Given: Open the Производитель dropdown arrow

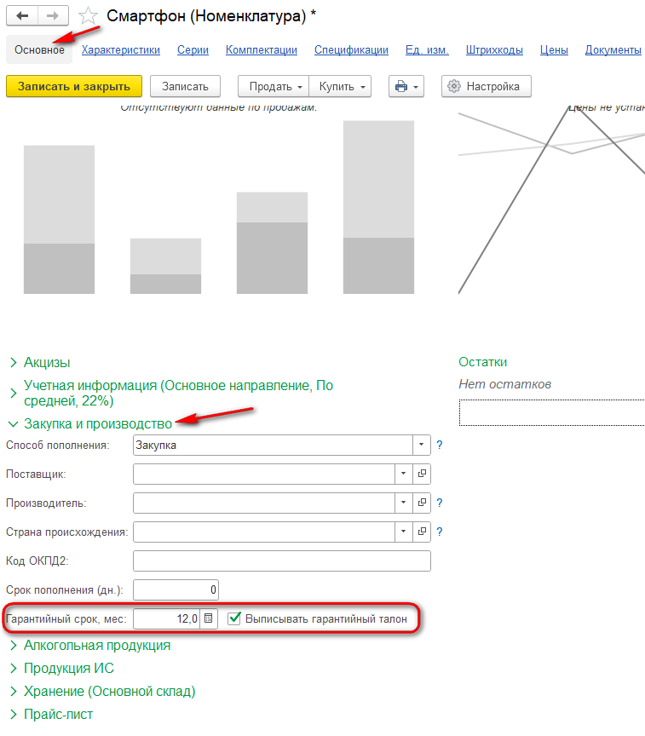Looking at the screenshot, I should (x=404, y=503).
